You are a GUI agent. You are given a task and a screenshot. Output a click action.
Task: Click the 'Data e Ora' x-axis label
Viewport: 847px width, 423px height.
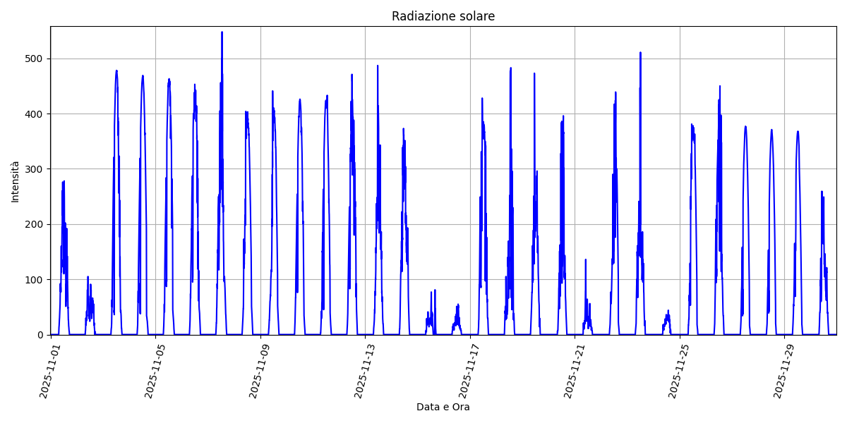443,407
